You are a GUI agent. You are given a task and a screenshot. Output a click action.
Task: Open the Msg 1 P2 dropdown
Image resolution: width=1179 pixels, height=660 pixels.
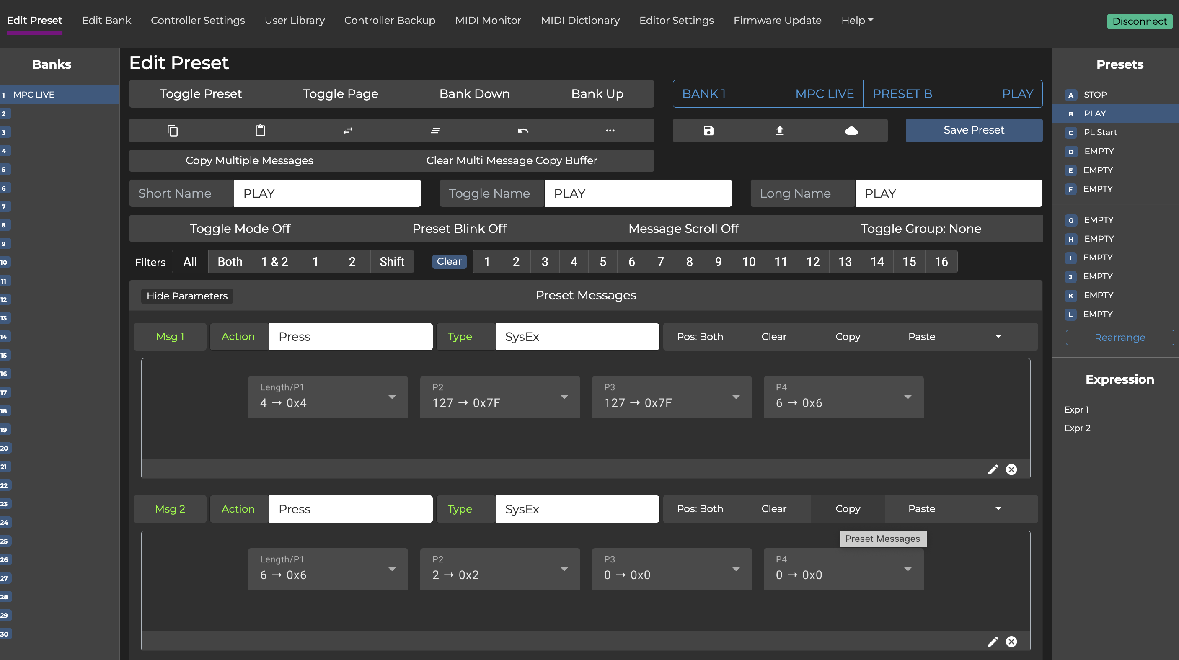pos(500,397)
